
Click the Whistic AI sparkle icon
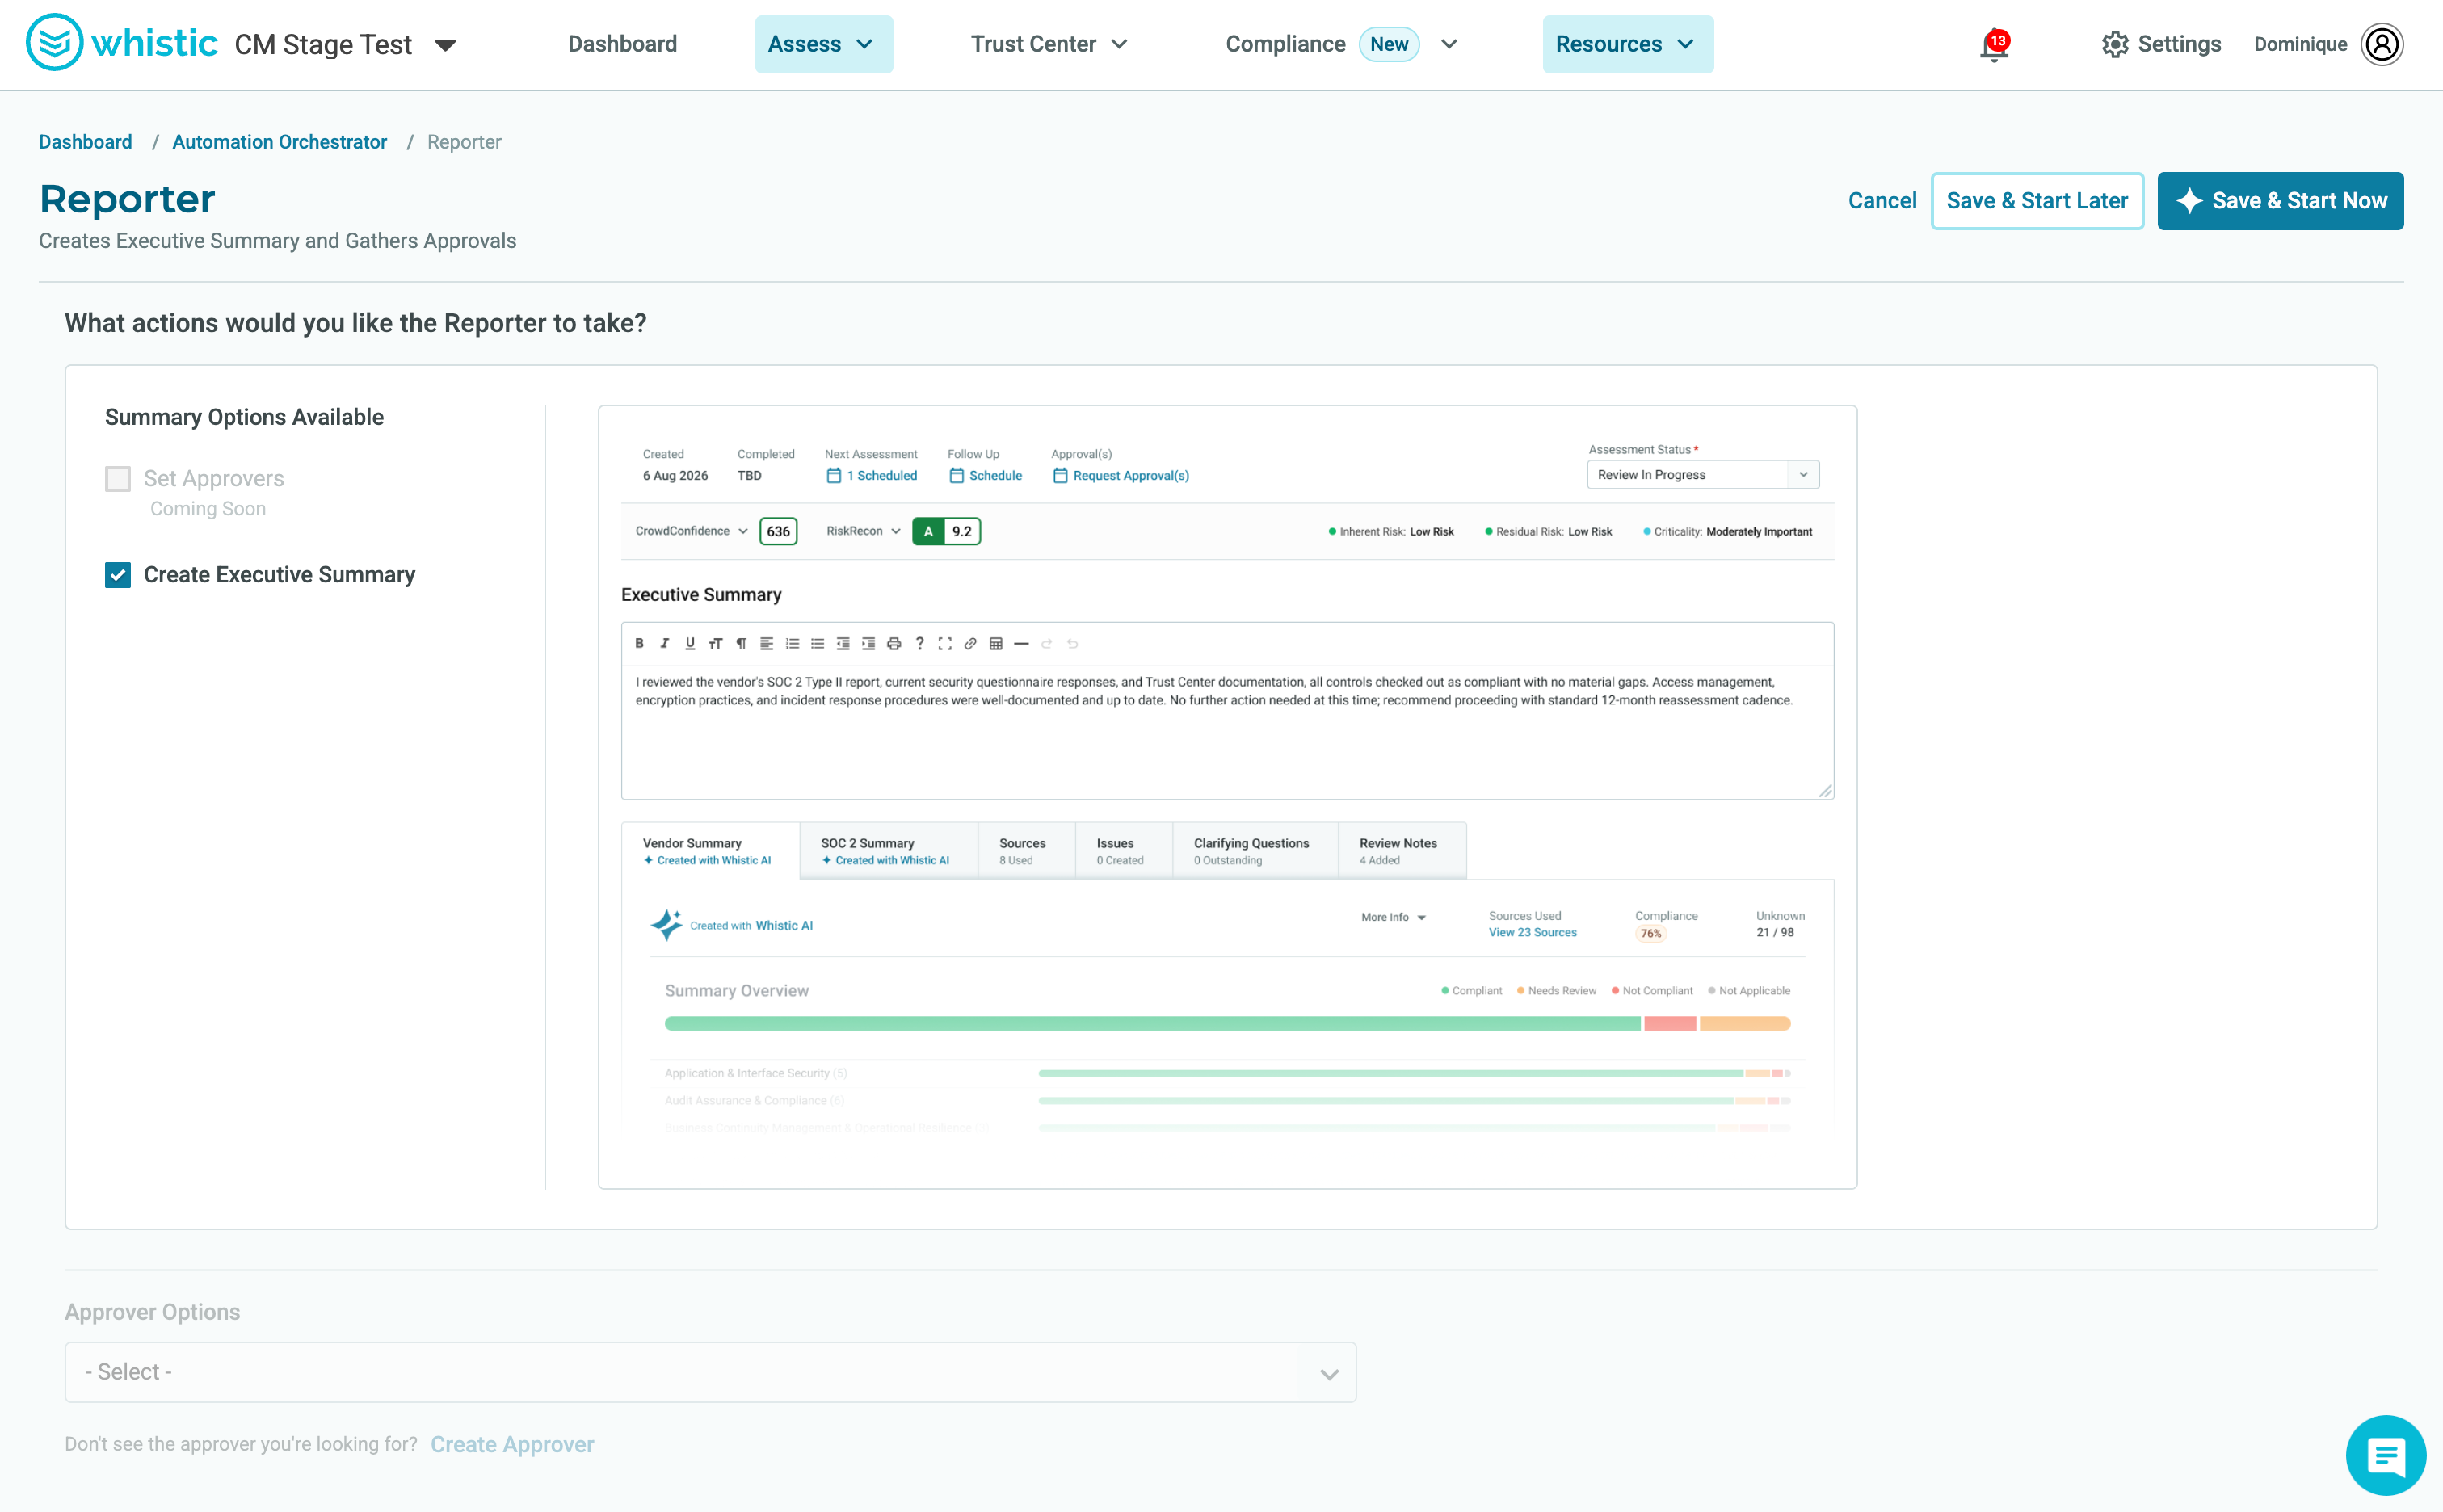coord(666,925)
